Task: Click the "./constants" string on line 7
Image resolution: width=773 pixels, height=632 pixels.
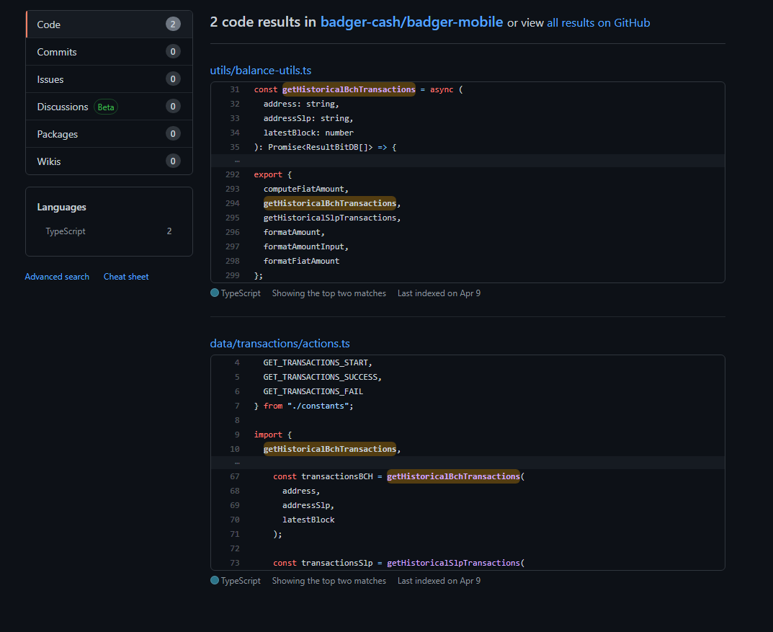Action: coord(318,406)
